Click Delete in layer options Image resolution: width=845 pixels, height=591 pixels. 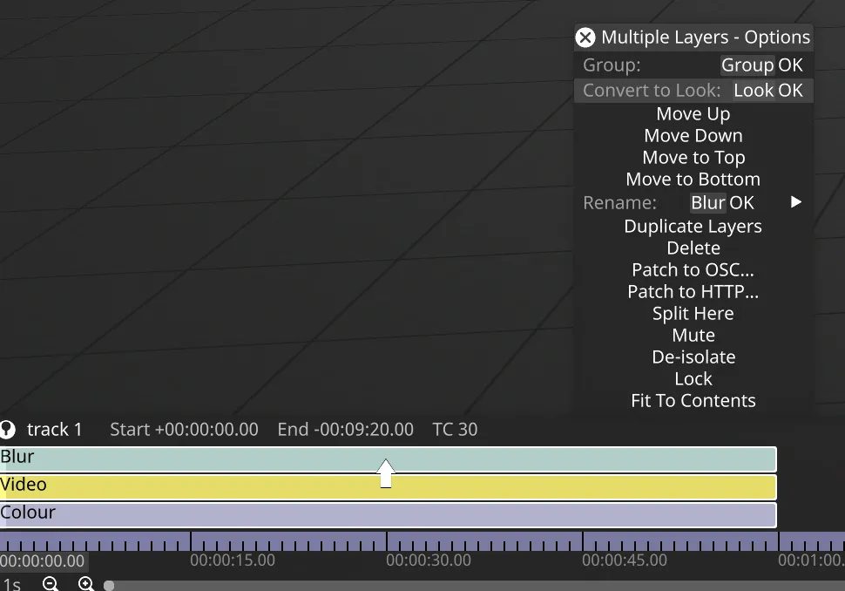pos(693,248)
